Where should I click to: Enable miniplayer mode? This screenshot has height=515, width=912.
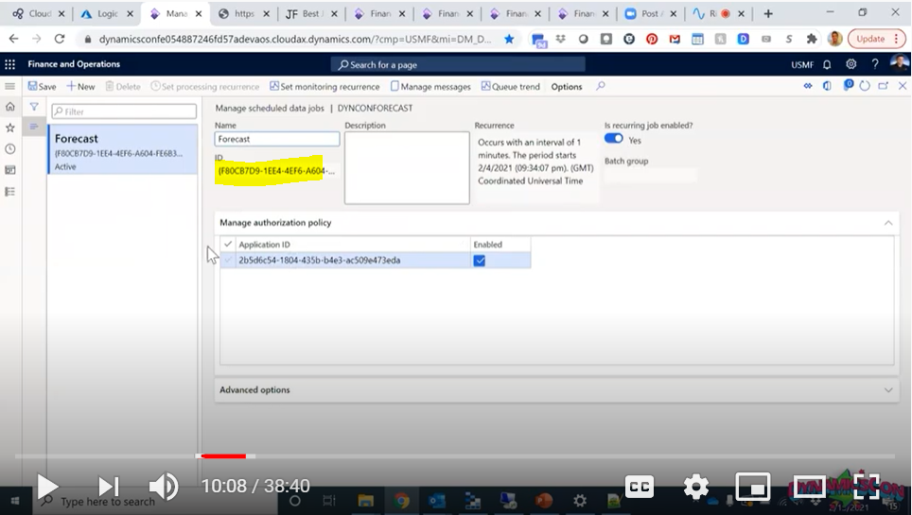pos(753,487)
